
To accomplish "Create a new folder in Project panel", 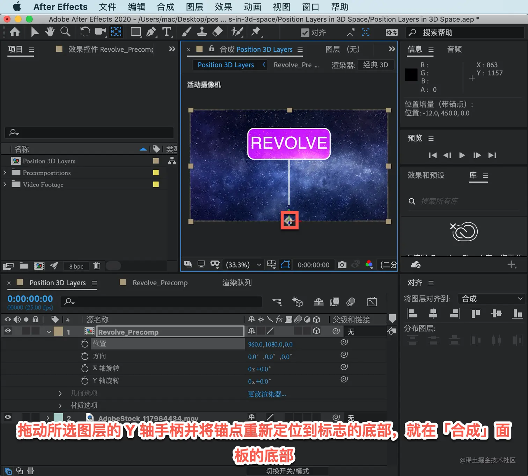I will pyautogui.click(x=24, y=266).
